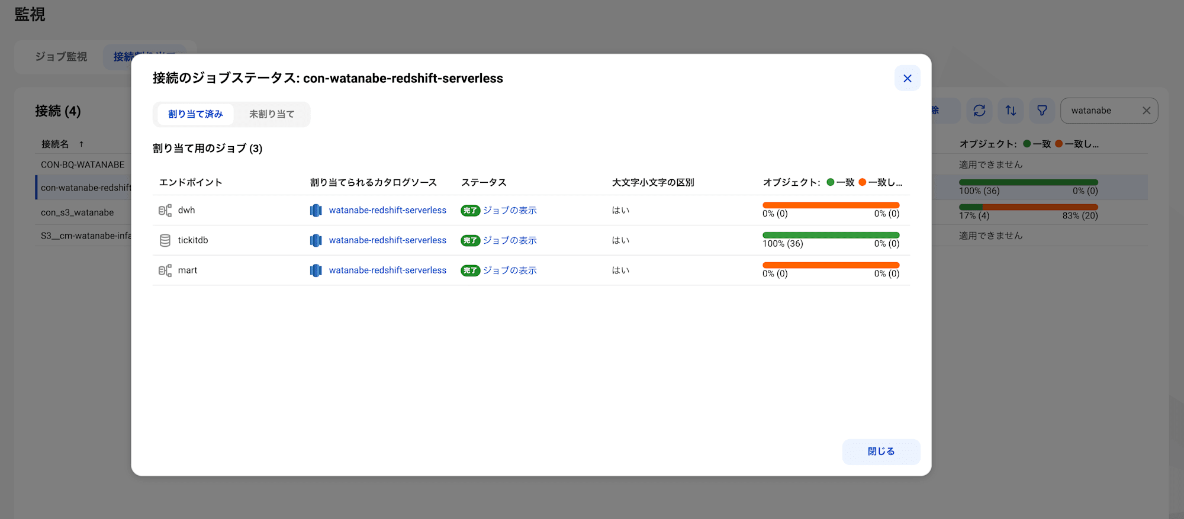The height and width of the screenshot is (519, 1184).
Task: Open watanabe-redshift-serverless link in tickitdb row
Action: [x=388, y=240]
